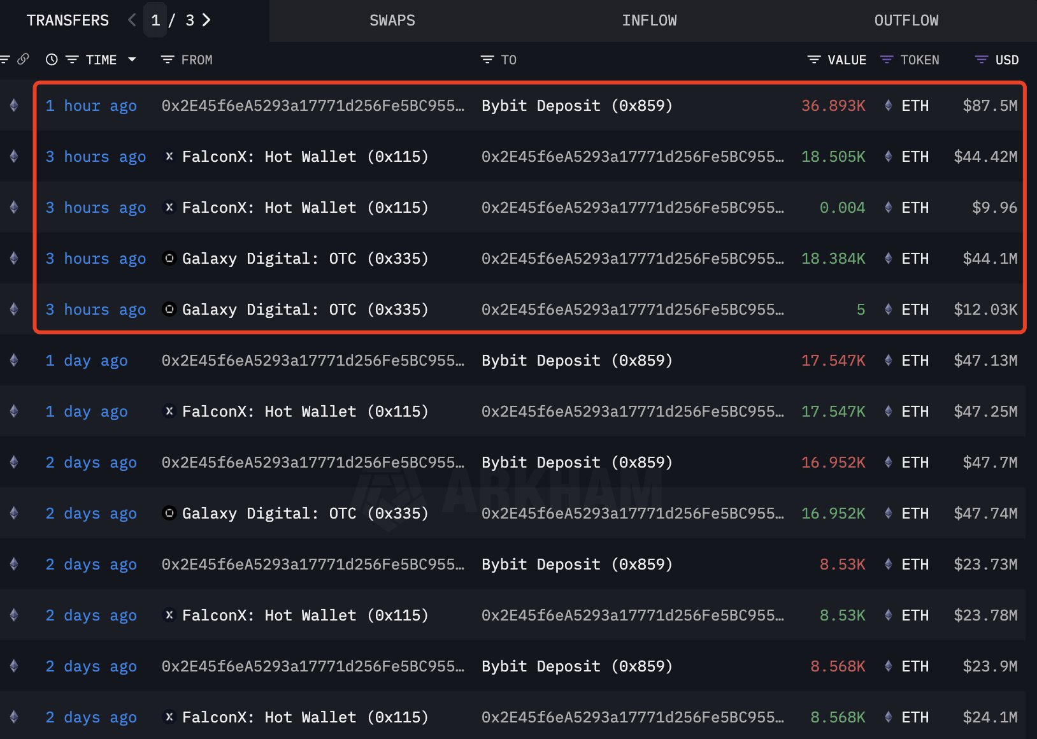This screenshot has height=739, width=1037.
Task: Open Bybit Deposit (0x859) in first row
Action: tap(576, 106)
